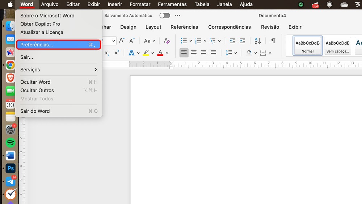This screenshot has width=362, height=204.
Task: Click the increase font size icon
Action: click(122, 41)
